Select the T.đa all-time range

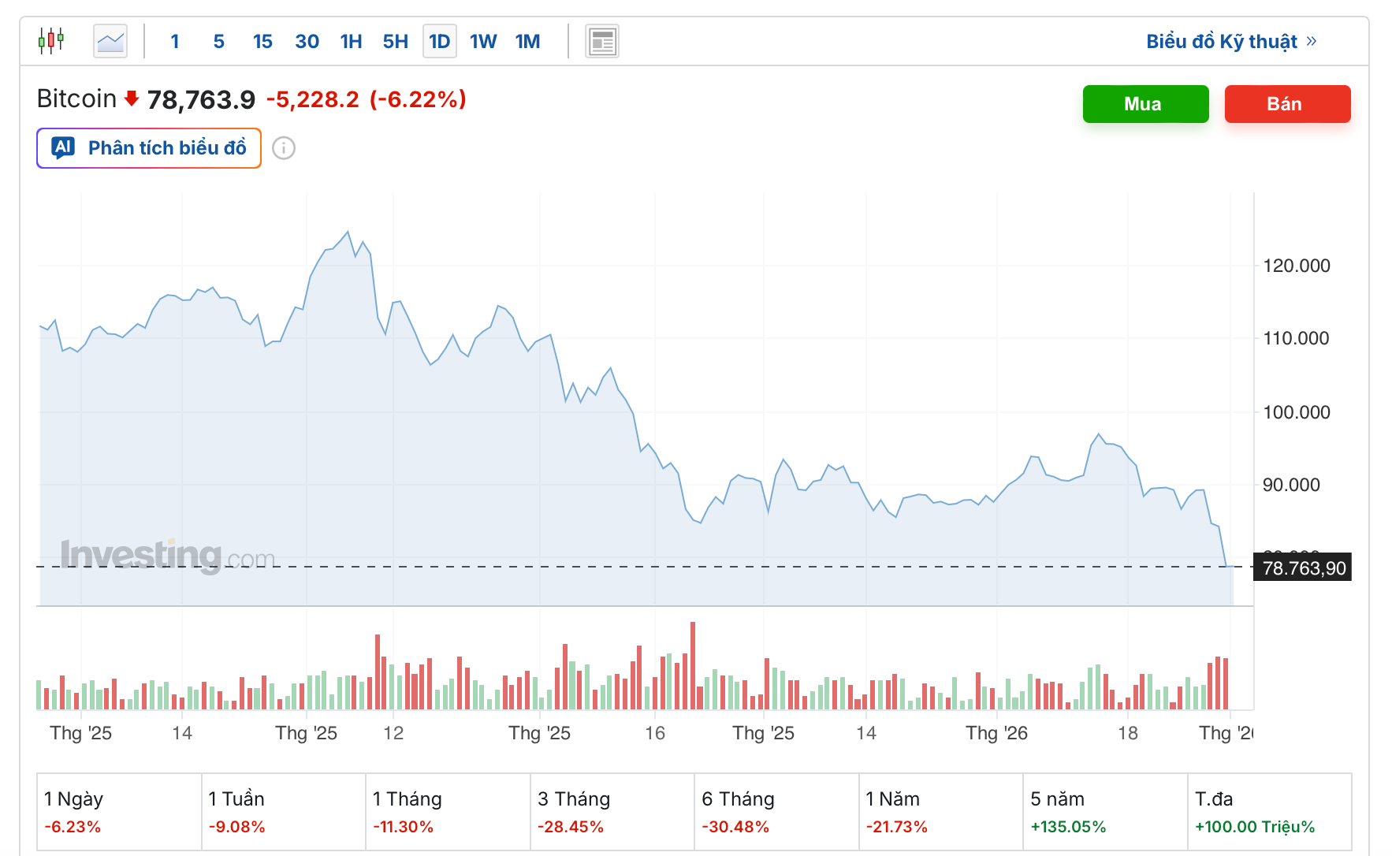pos(1269,811)
